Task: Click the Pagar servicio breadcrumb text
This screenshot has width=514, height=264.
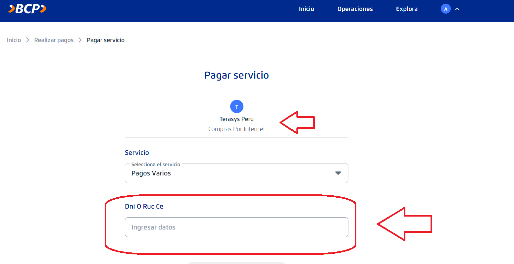Action: pos(106,40)
